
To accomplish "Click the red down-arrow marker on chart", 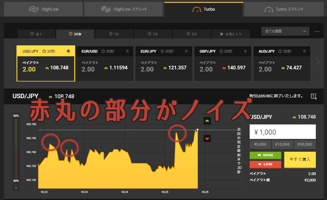I will point(207,138).
